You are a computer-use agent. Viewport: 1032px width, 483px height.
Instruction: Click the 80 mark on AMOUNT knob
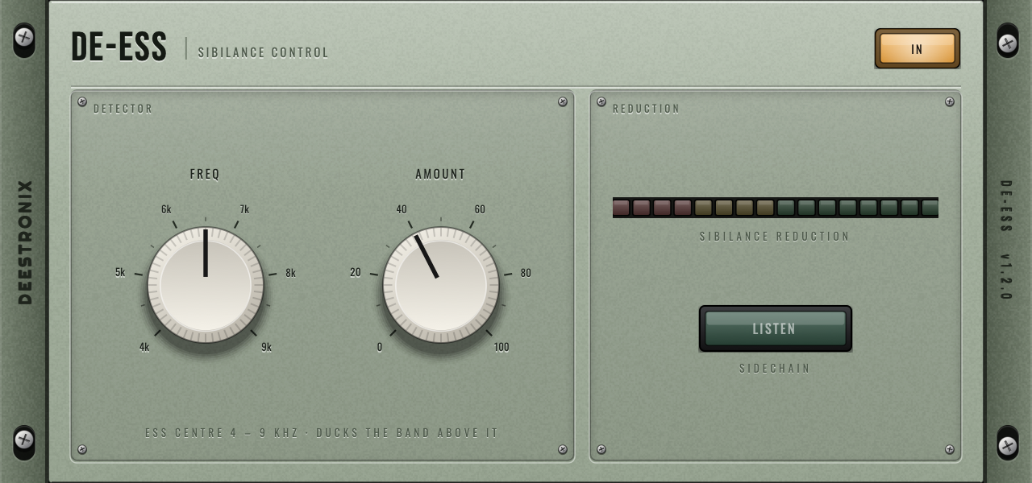click(526, 273)
